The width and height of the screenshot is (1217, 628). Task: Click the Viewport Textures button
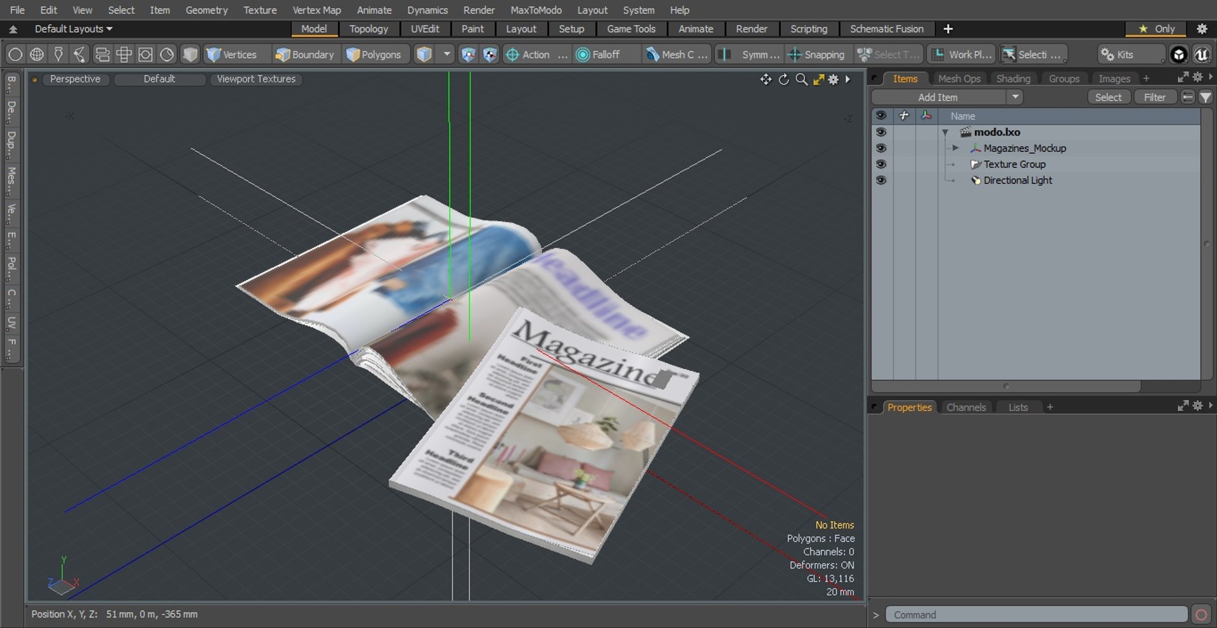point(256,79)
